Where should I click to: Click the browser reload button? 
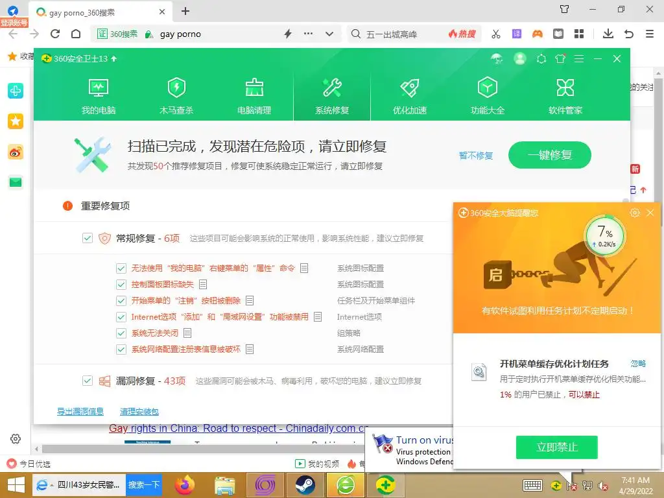[x=55, y=34]
